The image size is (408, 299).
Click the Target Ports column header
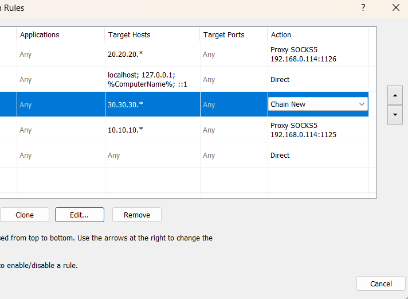223,35
